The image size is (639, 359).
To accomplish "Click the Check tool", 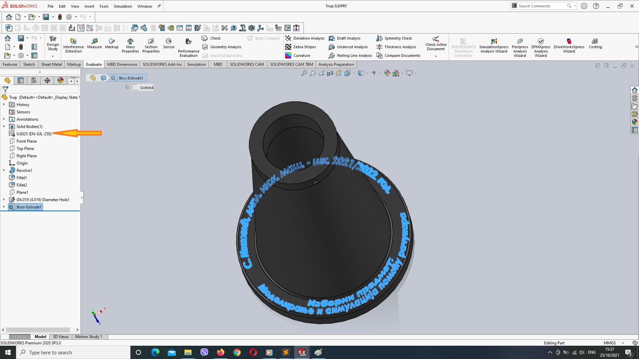I will tap(211, 38).
